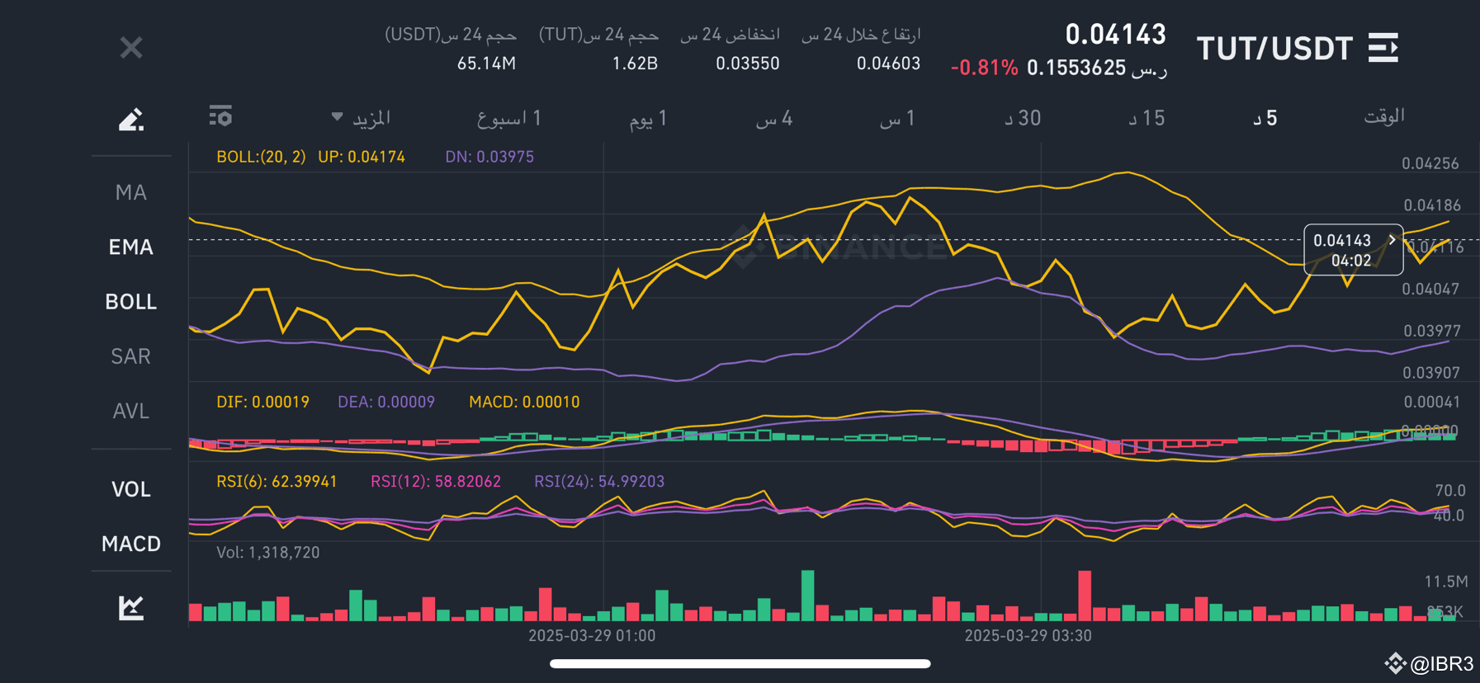Image resolution: width=1480 pixels, height=683 pixels.
Task: Open the drawing tools pencil icon
Action: coord(131,120)
